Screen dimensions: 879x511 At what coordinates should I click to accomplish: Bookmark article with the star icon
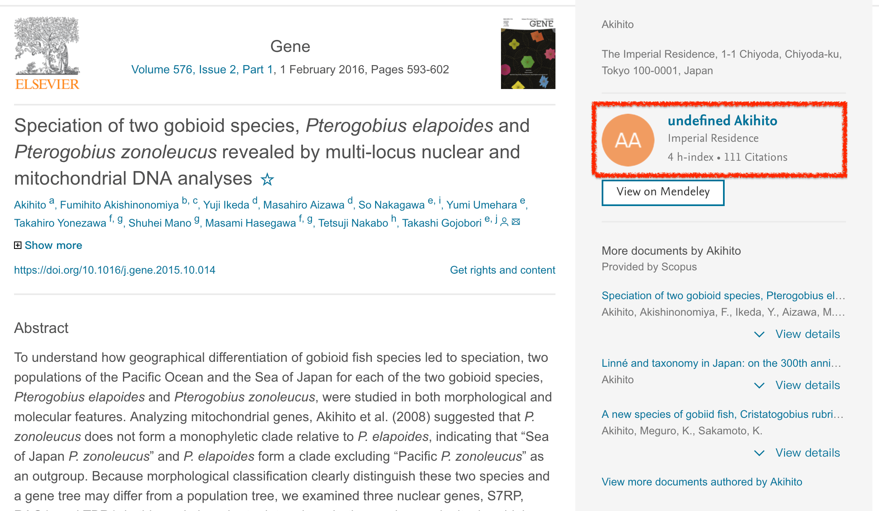[x=267, y=179]
